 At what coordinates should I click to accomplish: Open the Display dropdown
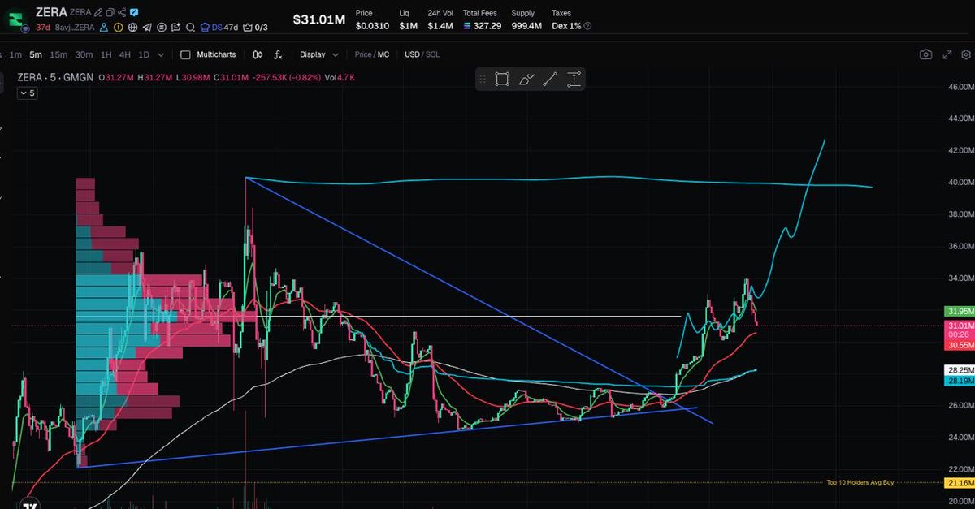tap(318, 54)
